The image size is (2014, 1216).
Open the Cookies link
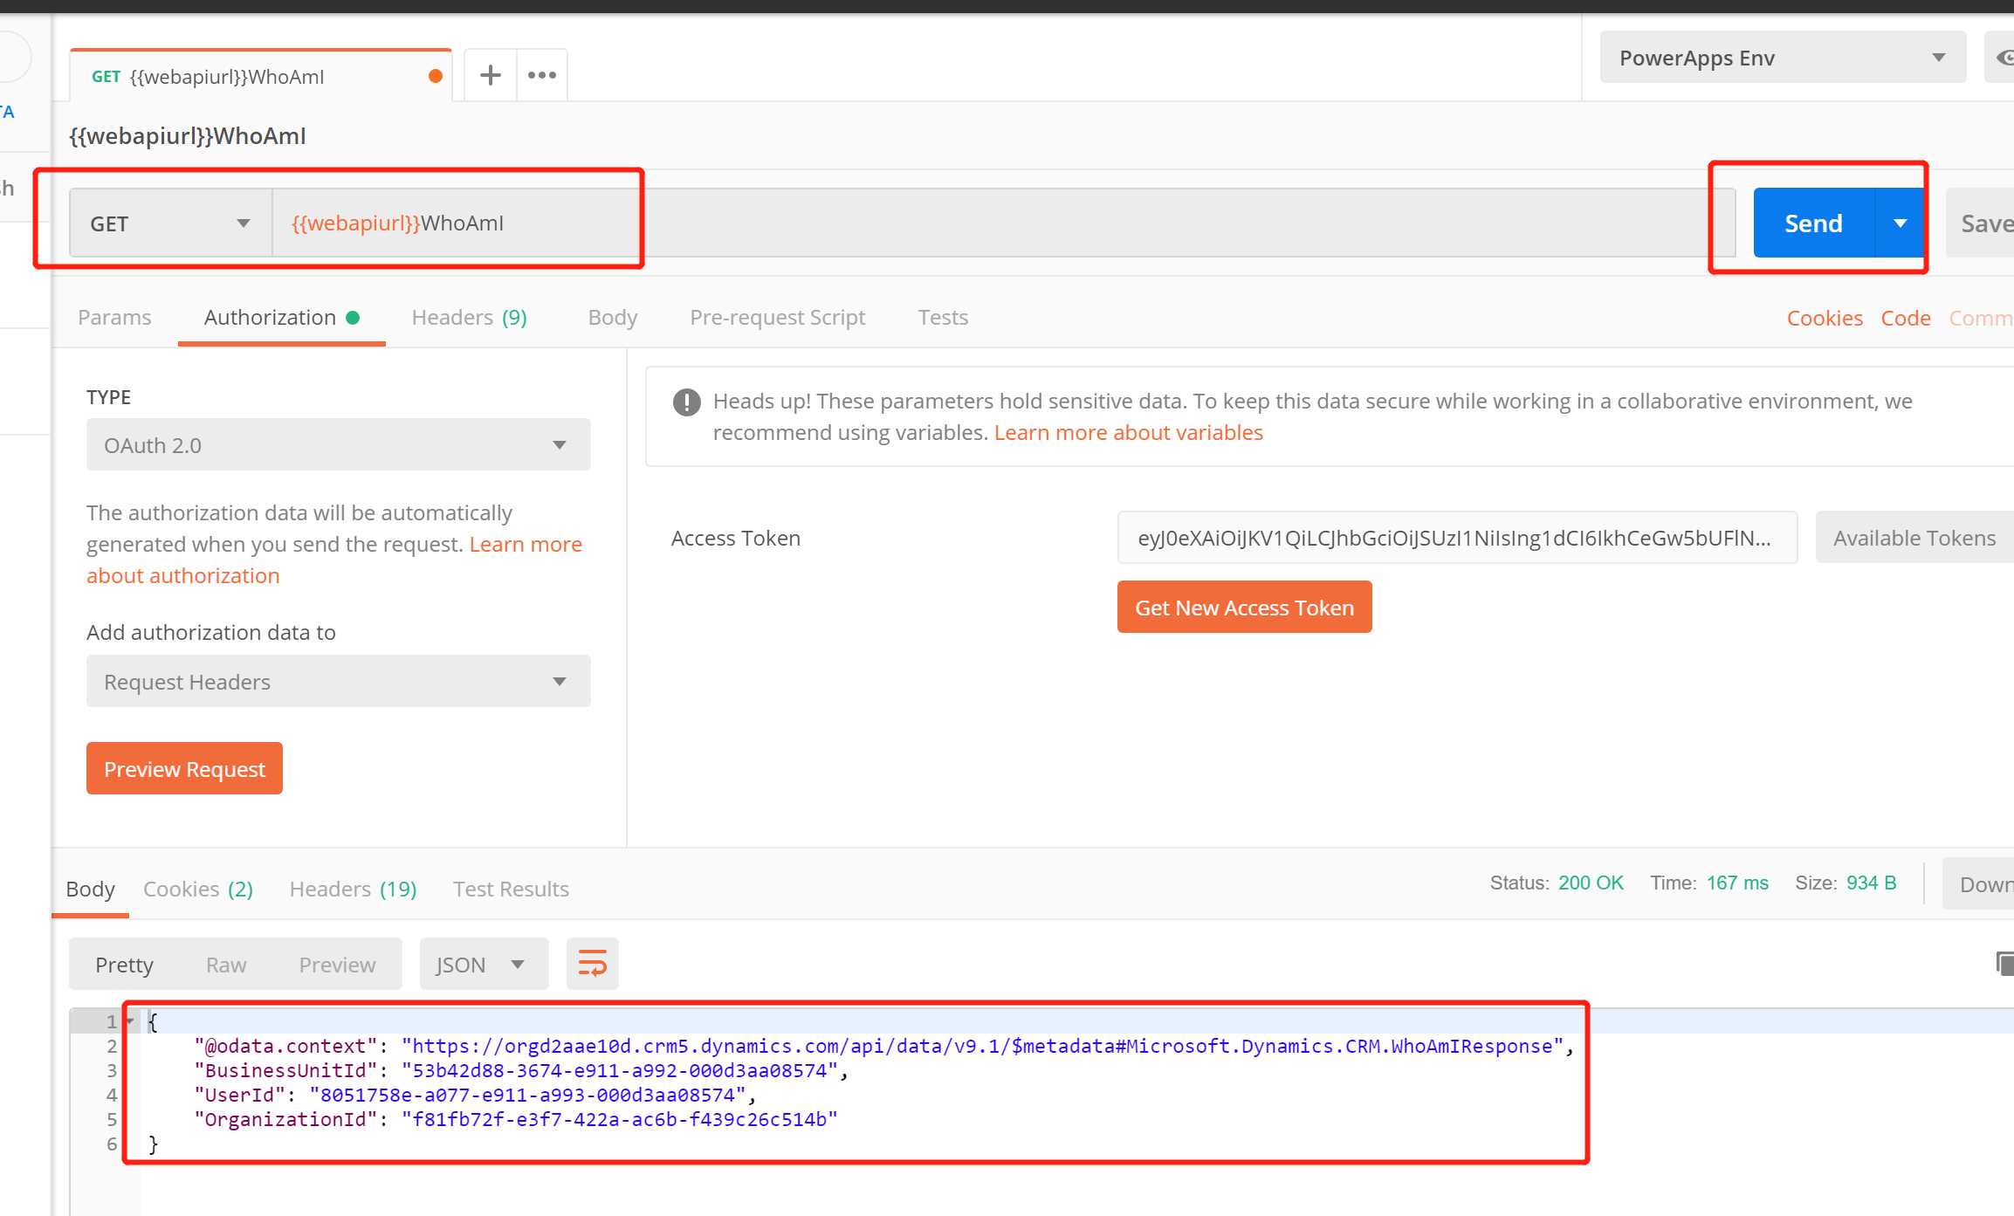pos(1825,319)
